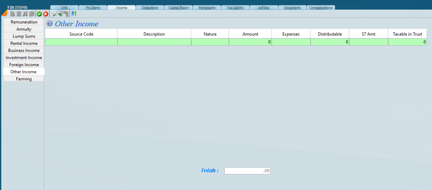Go to the e-Filing tab
The height and width of the screenshot is (190, 432).
coord(264,7)
